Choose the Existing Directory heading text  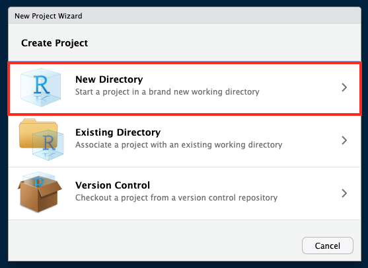click(x=118, y=132)
